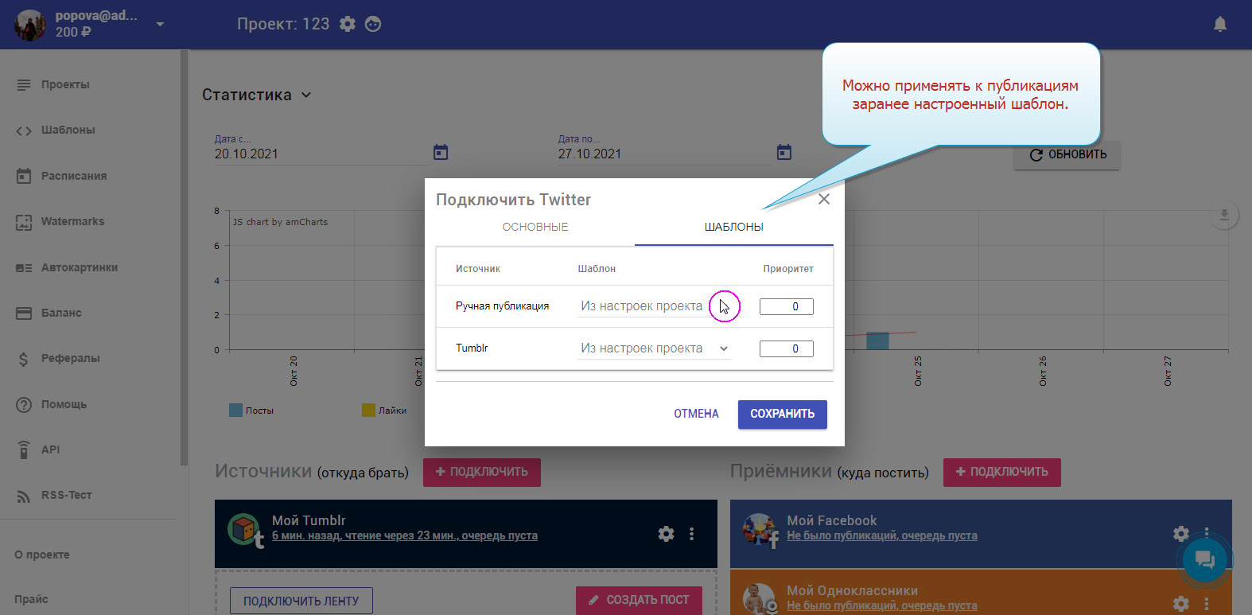Expand the user account dropdown arrow
Viewport: 1252px width, 615px height.
[160, 24]
